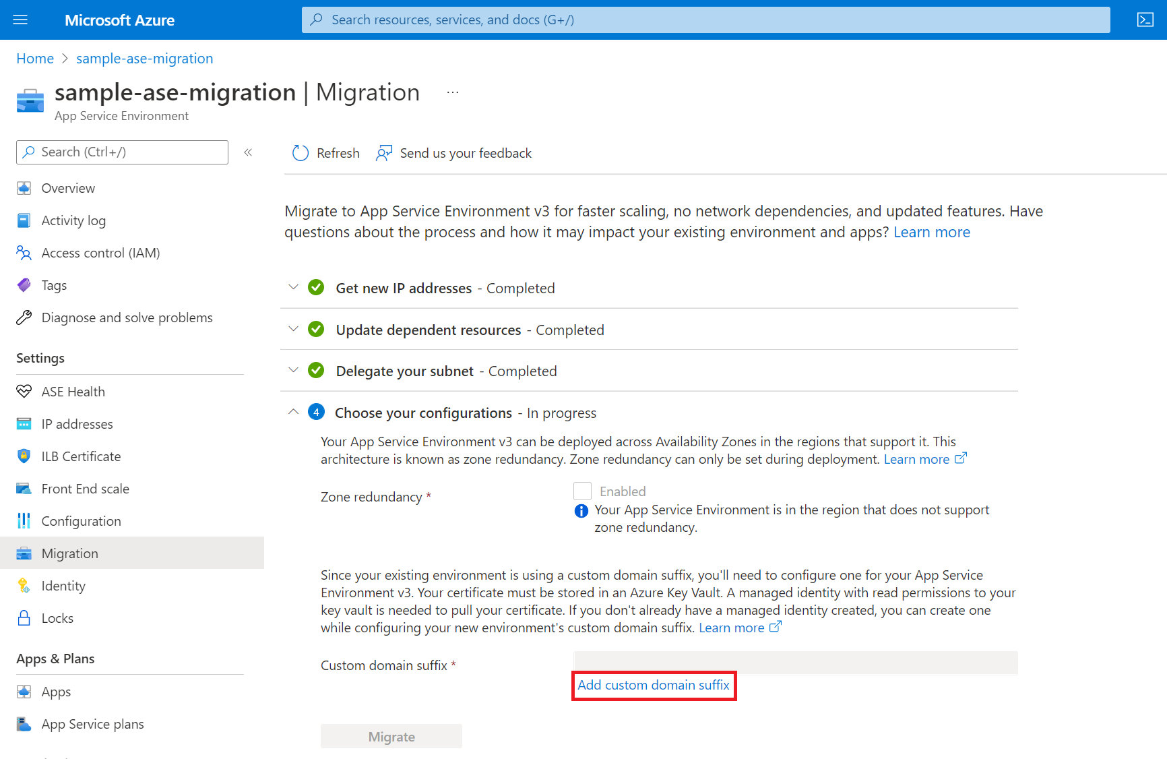This screenshot has height=759, width=1167.
Task: Click the Migration briefcase icon in sidebar
Action: coord(24,553)
